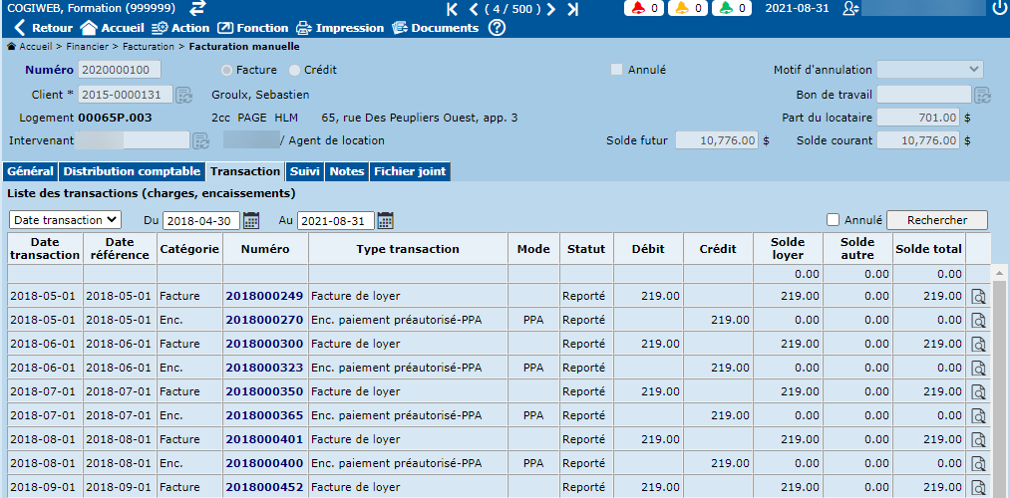The height and width of the screenshot is (498, 1010).
Task: View details of transaction 2018000249
Action: click(978, 296)
